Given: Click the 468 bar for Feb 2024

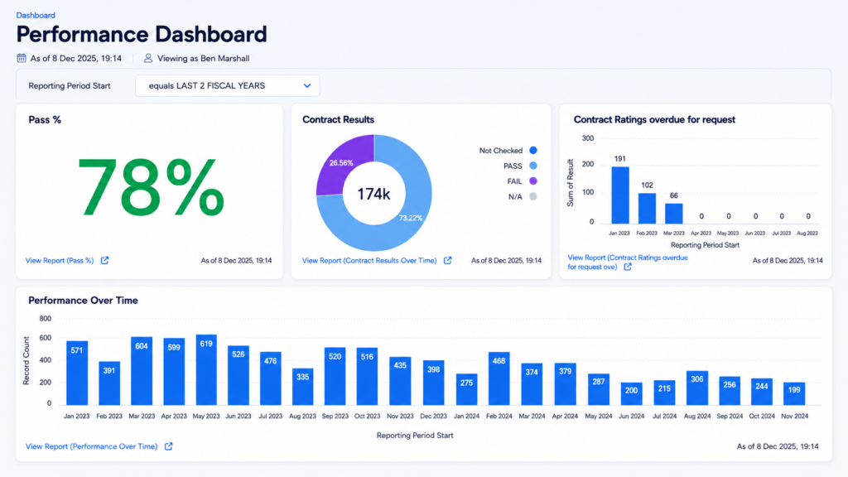Looking at the screenshot, I should pyautogui.click(x=499, y=378).
